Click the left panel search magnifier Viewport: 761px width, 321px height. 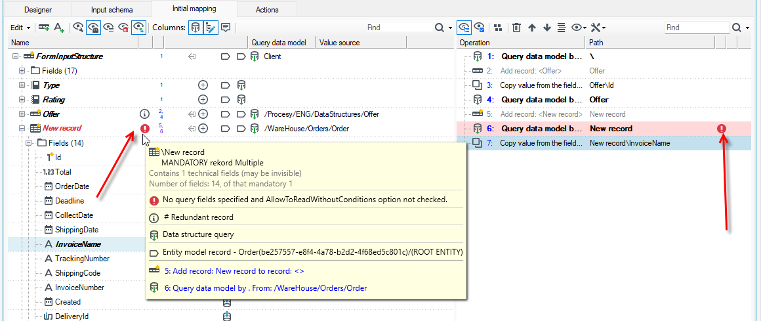tap(440, 28)
